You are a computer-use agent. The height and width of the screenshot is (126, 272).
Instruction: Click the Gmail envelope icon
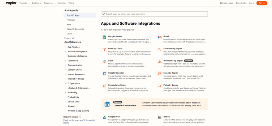[160, 37]
